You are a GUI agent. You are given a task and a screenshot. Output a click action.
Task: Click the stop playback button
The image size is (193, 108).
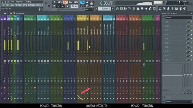point(63,6)
